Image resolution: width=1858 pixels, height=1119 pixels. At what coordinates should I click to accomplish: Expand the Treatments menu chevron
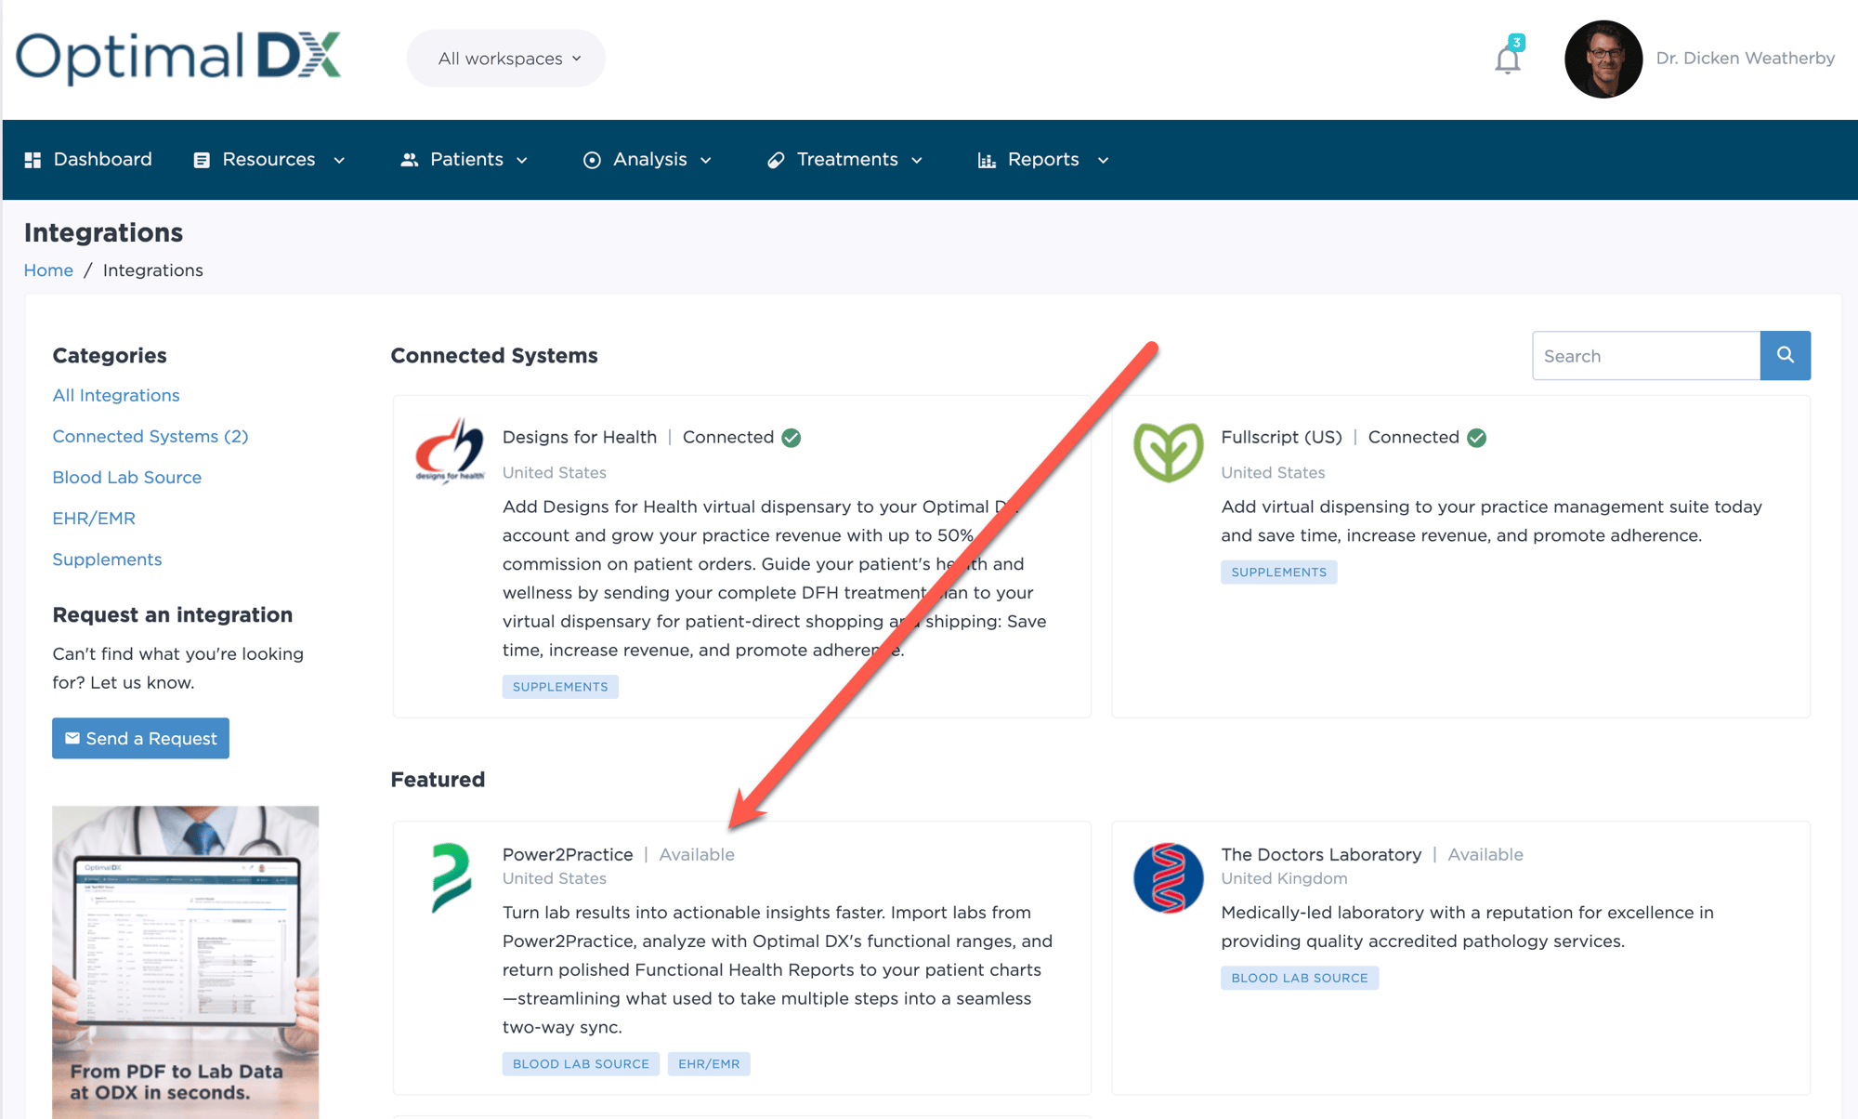tap(917, 161)
